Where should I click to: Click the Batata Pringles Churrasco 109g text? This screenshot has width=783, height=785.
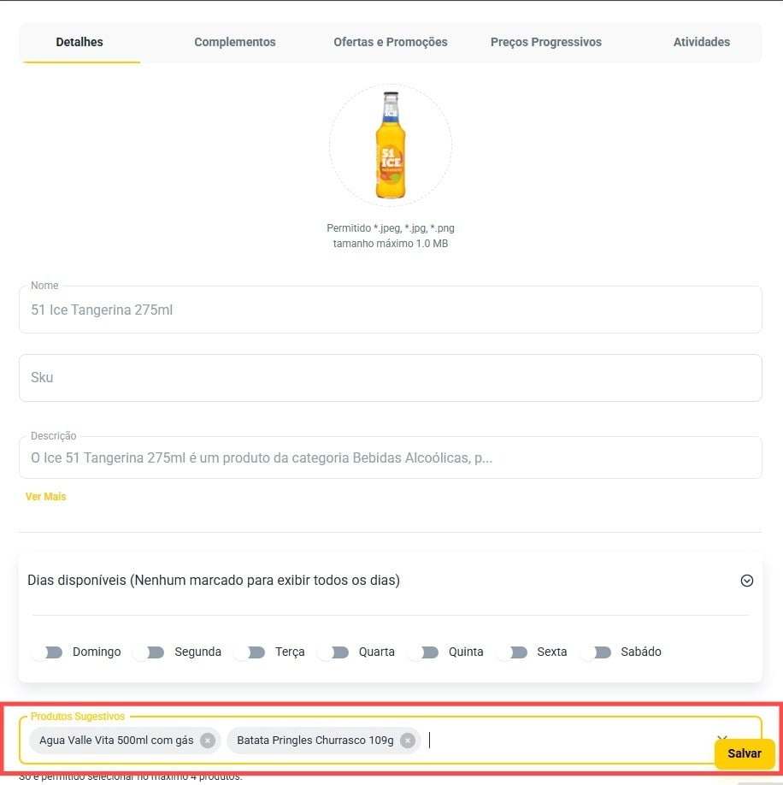(315, 741)
